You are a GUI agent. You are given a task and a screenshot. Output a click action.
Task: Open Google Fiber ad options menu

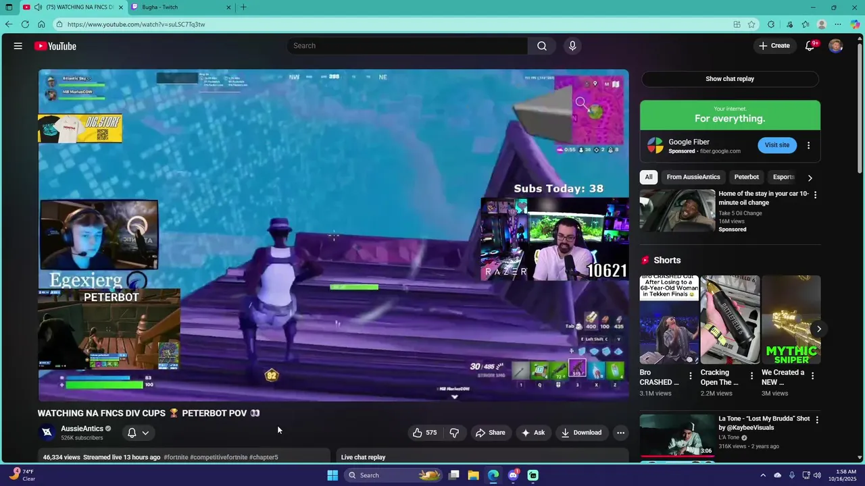coord(808,145)
